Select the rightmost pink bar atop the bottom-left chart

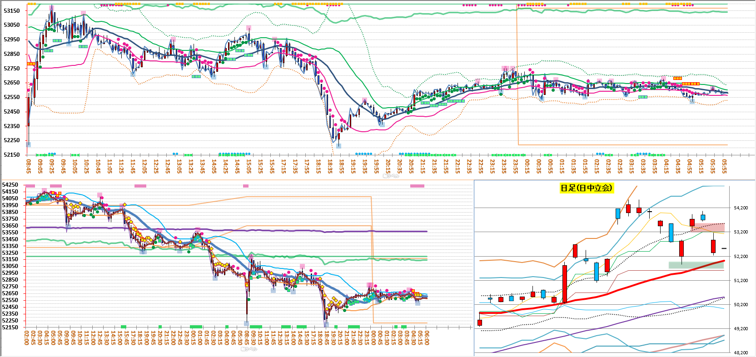pos(417,186)
